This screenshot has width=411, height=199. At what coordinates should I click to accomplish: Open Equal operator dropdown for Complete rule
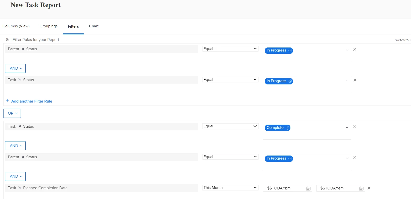(230, 126)
